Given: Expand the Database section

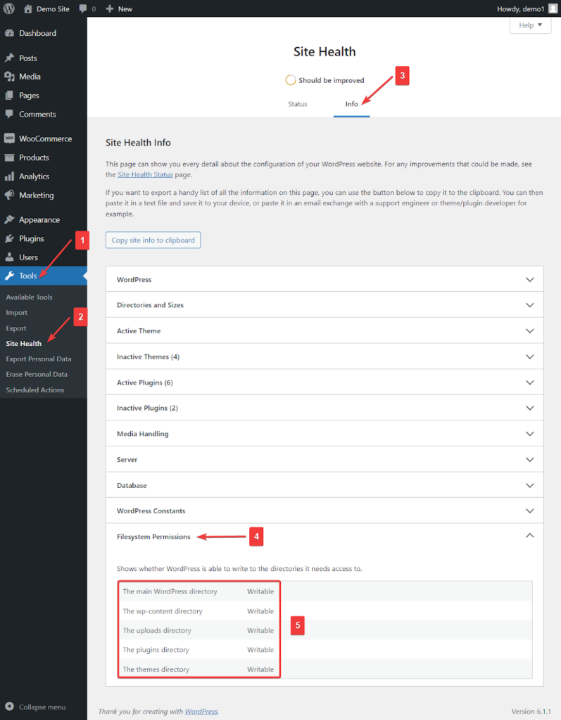Looking at the screenshot, I should tap(324, 485).
